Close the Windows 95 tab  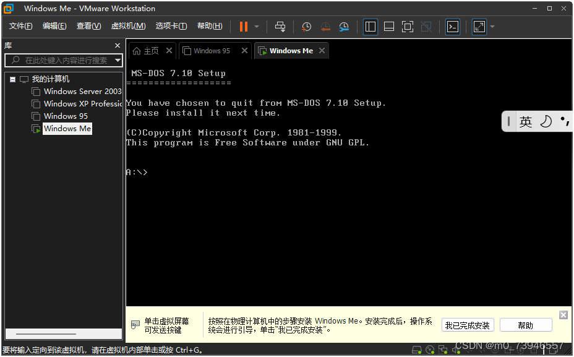[x=244, y=51]
